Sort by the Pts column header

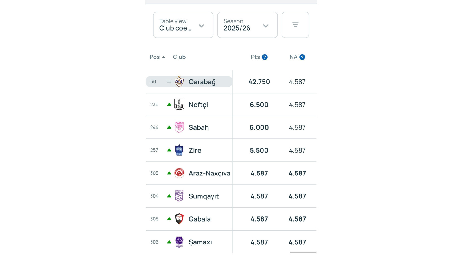click(255, 57)
